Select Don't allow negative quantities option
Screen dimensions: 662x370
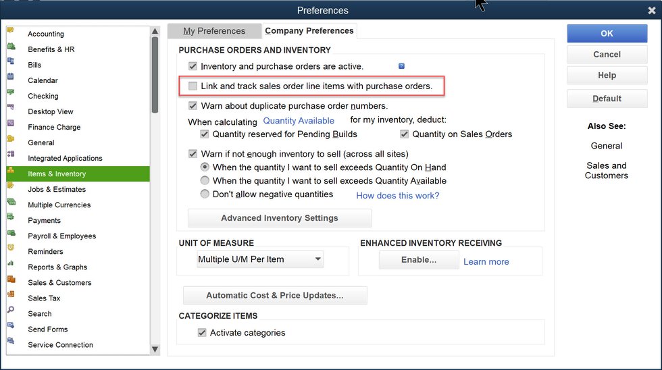(205, 194)
